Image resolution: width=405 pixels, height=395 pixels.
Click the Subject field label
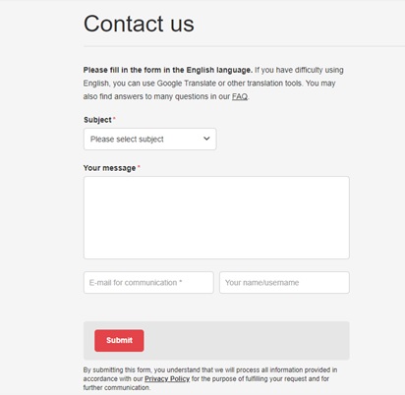coord(97,120)
